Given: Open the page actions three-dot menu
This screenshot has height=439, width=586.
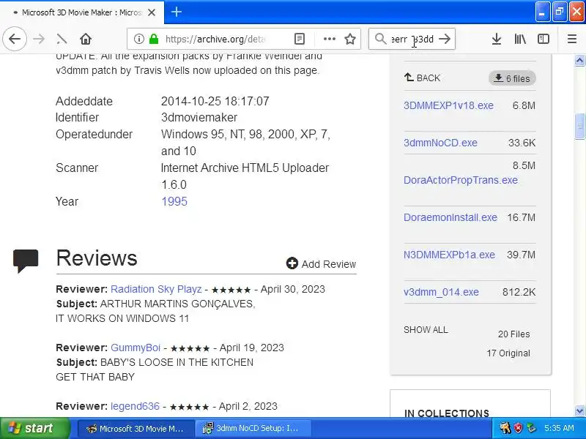Looking at the screenshot, I should pos(329,39).
